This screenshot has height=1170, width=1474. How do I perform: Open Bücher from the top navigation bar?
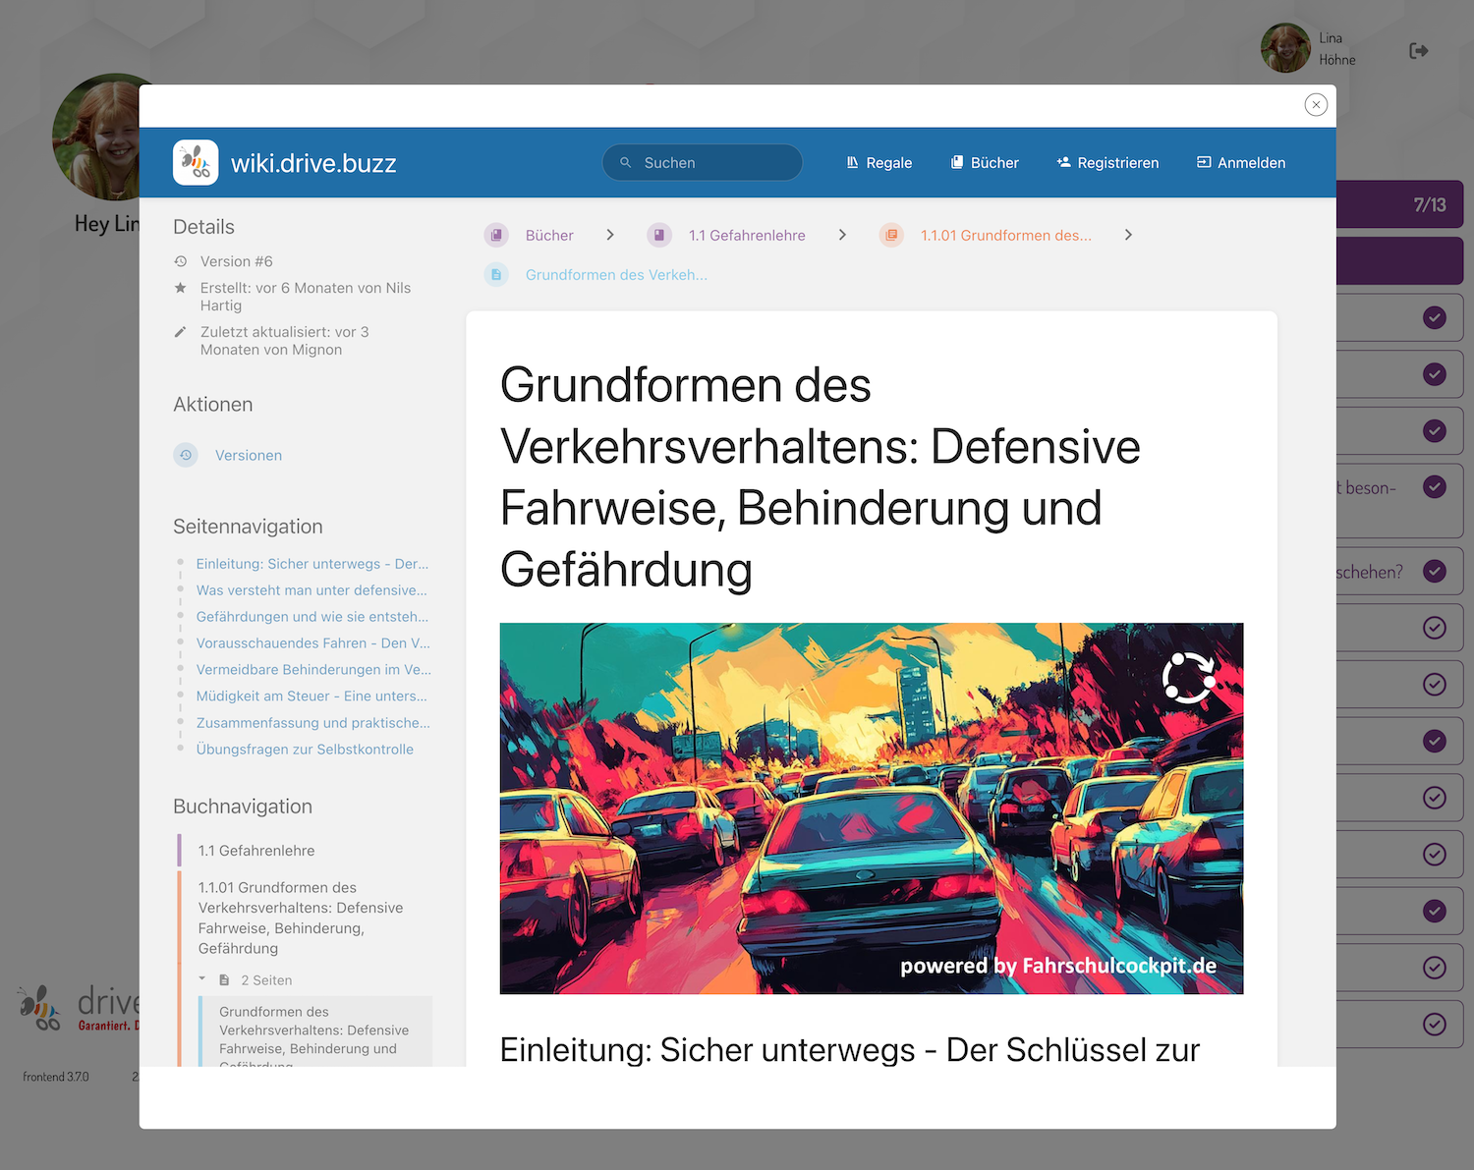994,162
